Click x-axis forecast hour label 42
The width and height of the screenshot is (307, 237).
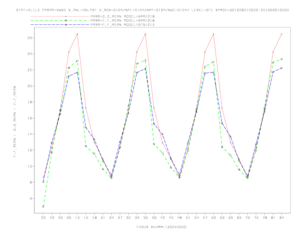(x=162, y=218)
